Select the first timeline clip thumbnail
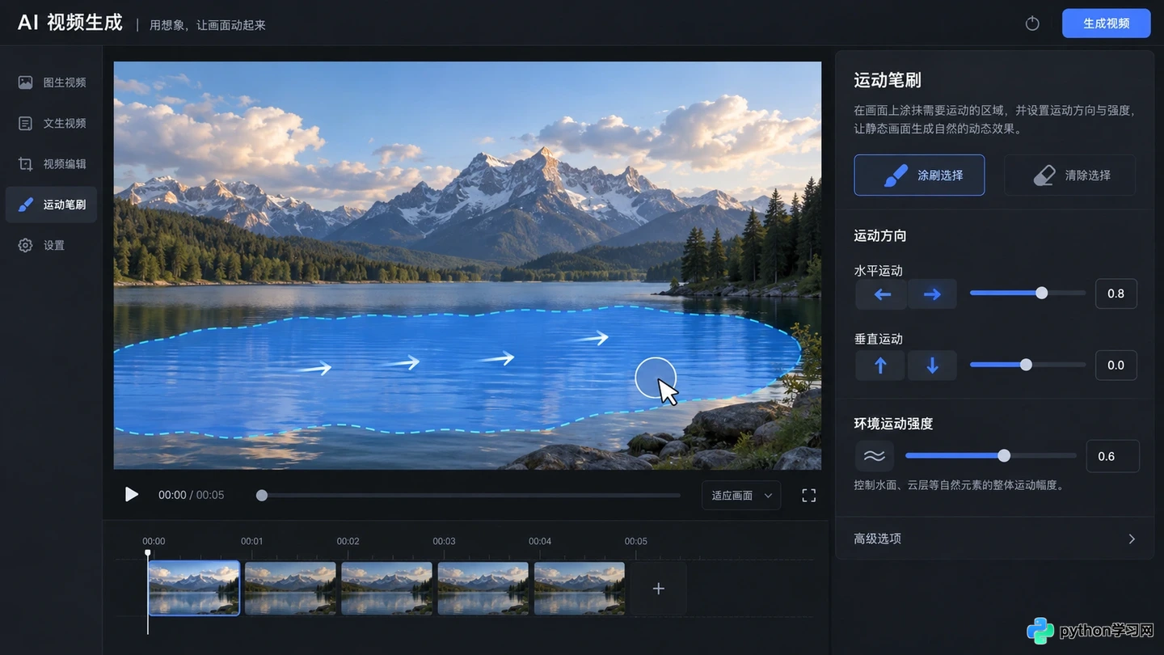This screenshot has height=655, width=1164. point(194,588)
